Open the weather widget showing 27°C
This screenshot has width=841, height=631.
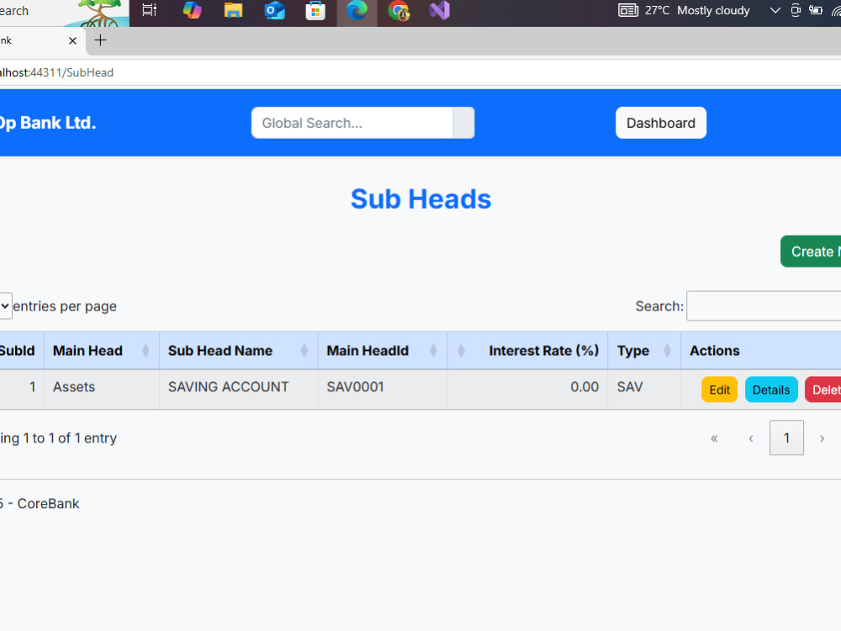coord(684,10)
